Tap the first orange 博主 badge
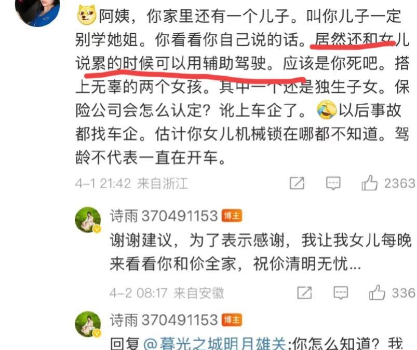The height and width of the screenshot is (350, 417). (x=232, y=216)
